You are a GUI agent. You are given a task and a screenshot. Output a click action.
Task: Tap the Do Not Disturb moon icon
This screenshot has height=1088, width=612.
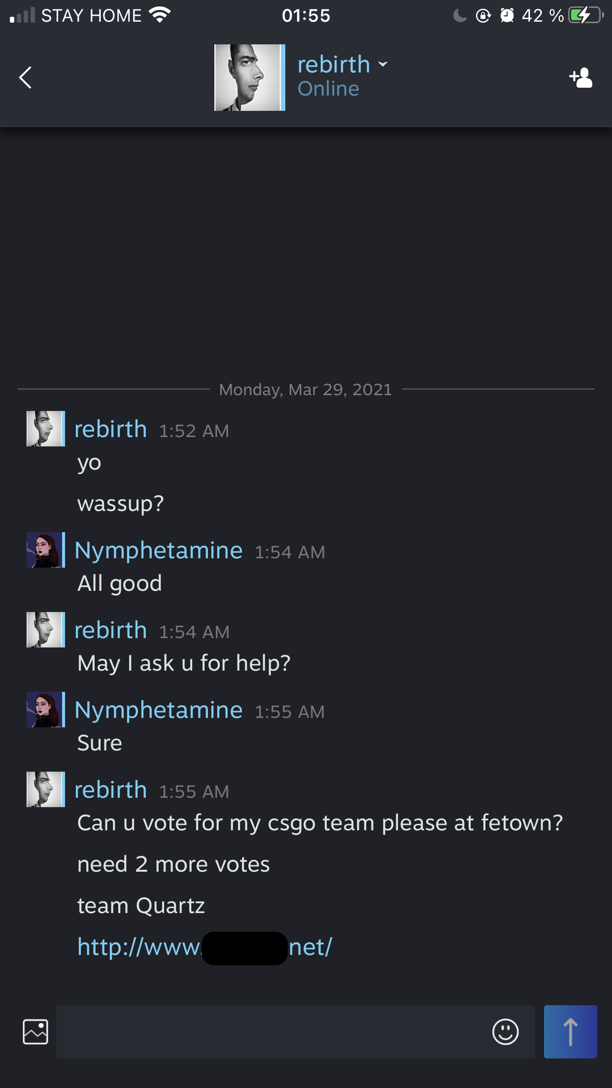(x=460, y=16)
